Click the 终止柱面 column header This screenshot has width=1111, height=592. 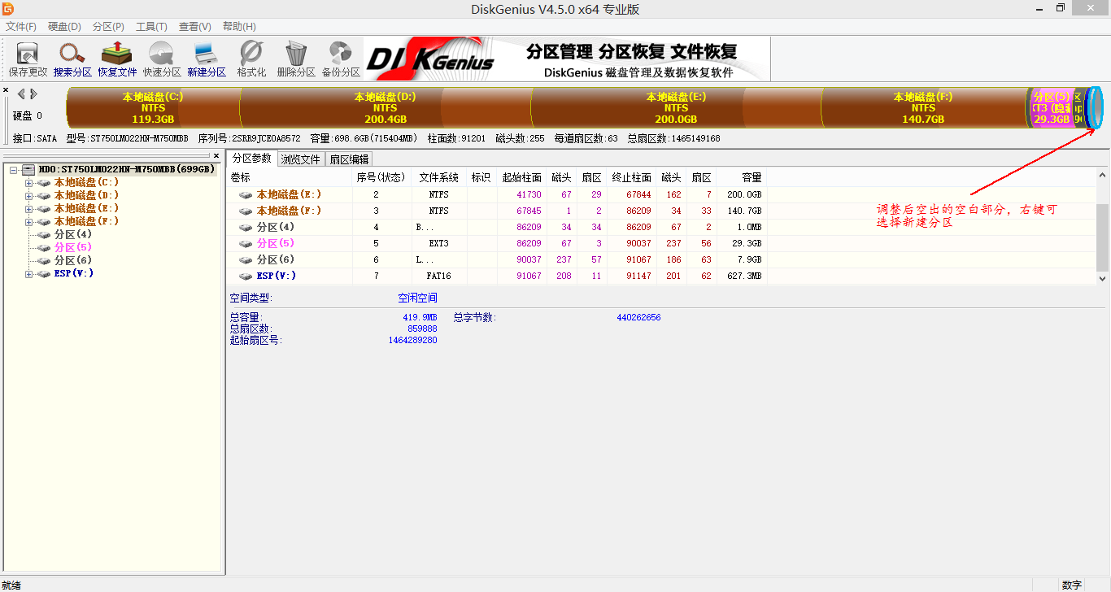click(632, 177)
